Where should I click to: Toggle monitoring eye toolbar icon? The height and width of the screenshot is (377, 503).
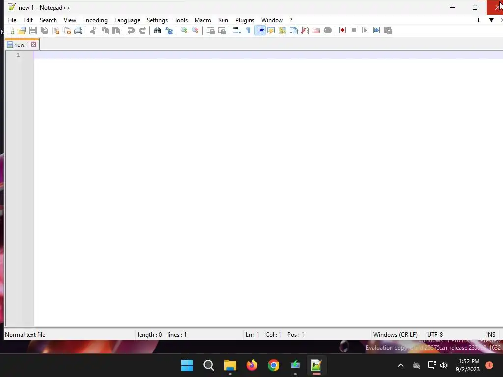328,30
